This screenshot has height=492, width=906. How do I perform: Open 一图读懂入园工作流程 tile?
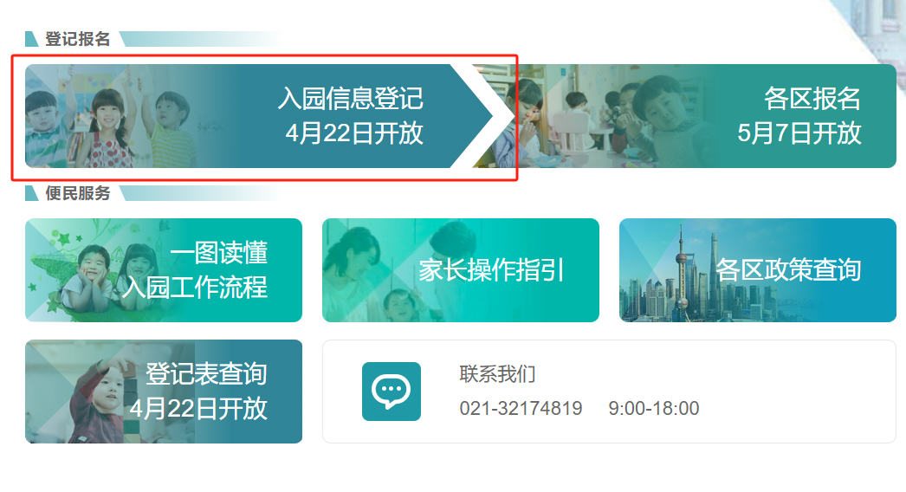click(x=164, y=270)
